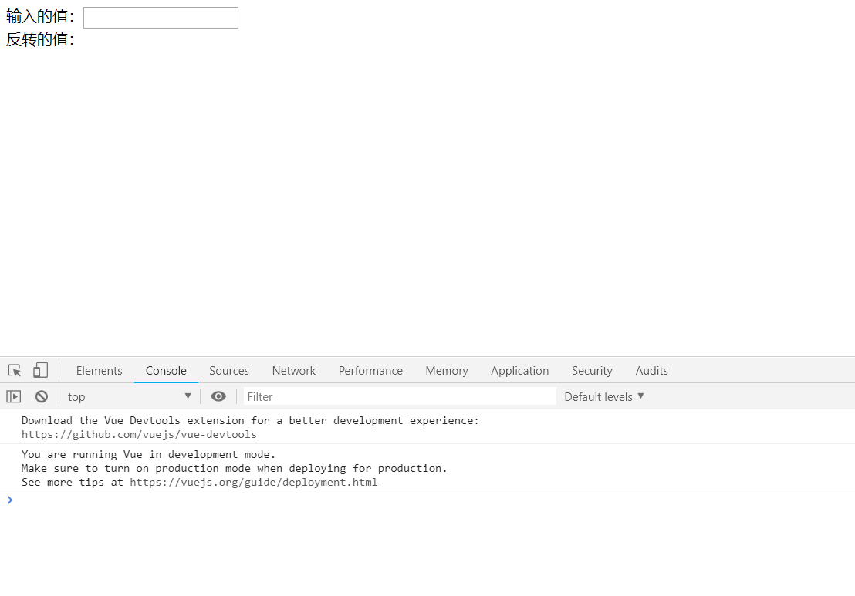Open the Audits tab
This screenshot has height=596, width=855.
651,370
